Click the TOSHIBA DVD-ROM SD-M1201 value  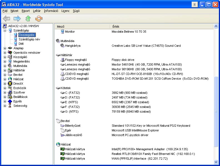pyautogui.click(x=160, y=79)
